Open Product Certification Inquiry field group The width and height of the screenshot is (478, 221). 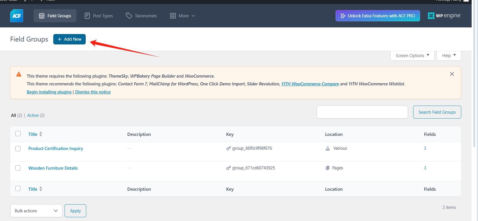tap(56, 149)
